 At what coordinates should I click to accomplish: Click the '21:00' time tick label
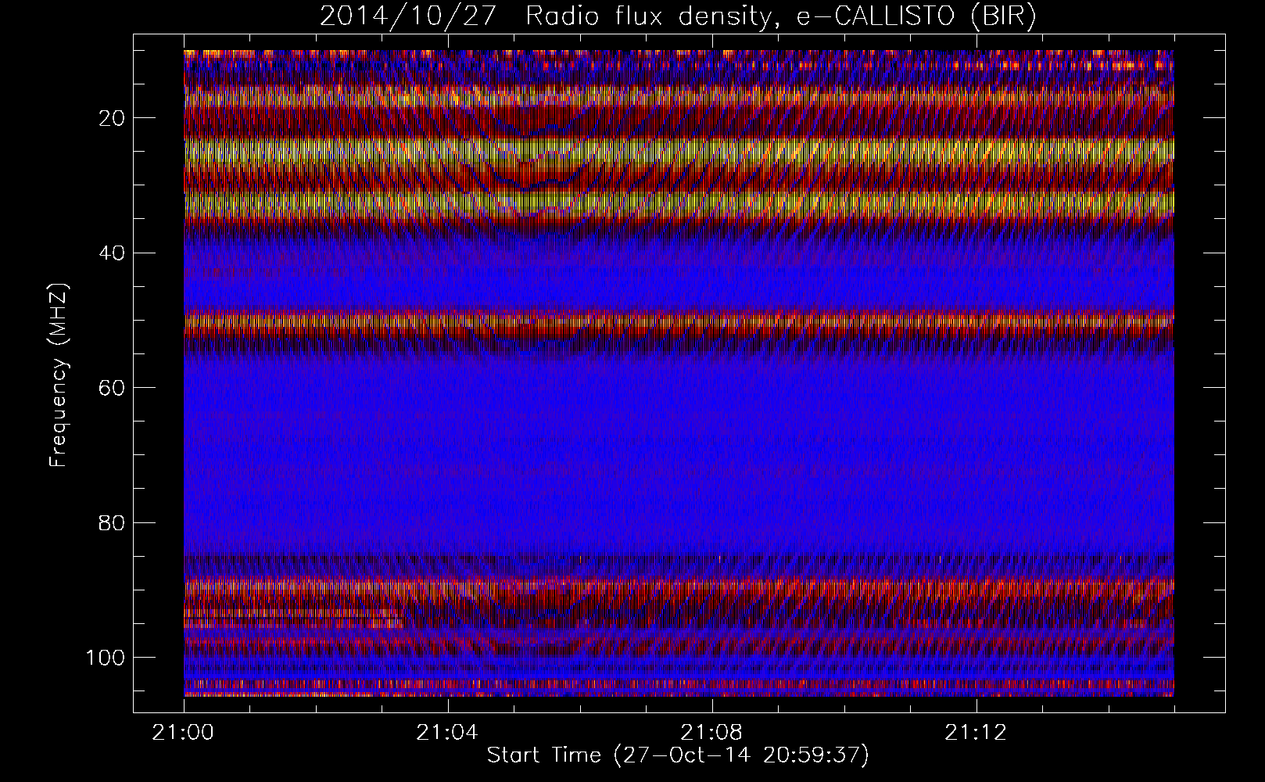[184, 733]
